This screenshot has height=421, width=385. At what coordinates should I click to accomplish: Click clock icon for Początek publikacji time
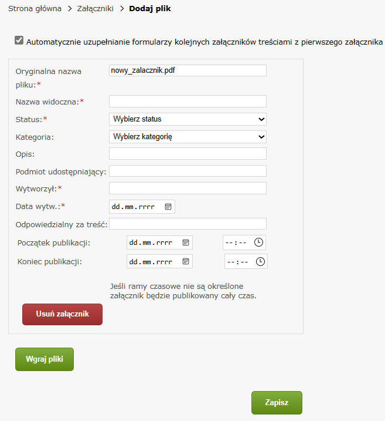pyautogui.click(x=258, y=243)
